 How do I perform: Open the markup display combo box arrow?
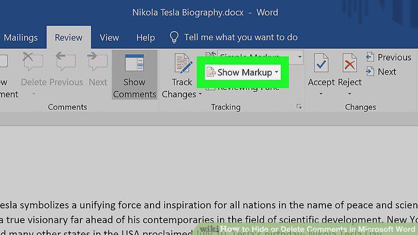point(300,57)
